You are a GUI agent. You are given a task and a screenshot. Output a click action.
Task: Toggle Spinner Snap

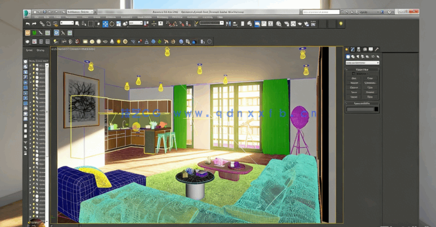(188, 24)
